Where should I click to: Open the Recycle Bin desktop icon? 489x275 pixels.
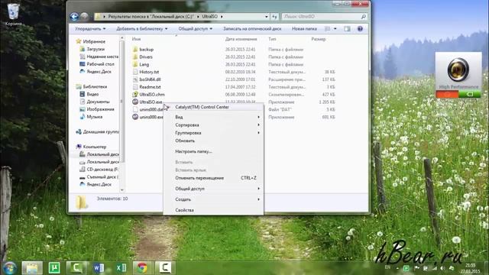pos(13,14)
